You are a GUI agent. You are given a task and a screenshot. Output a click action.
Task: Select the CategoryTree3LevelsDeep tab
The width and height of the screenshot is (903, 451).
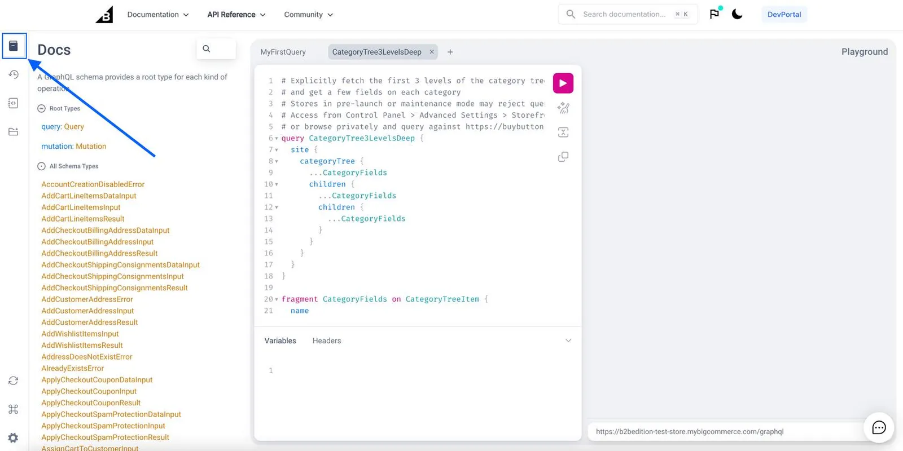376,52
